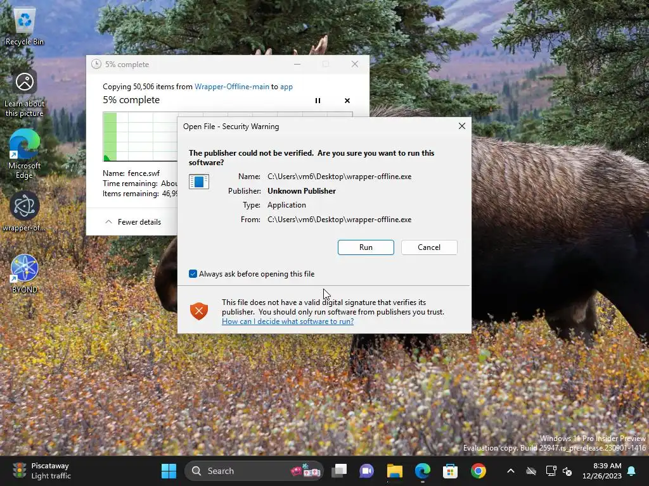The width and height of the screenshot is (649, 486).
Task: Click the red shield warning icon
Action: (x=198, y=311)
